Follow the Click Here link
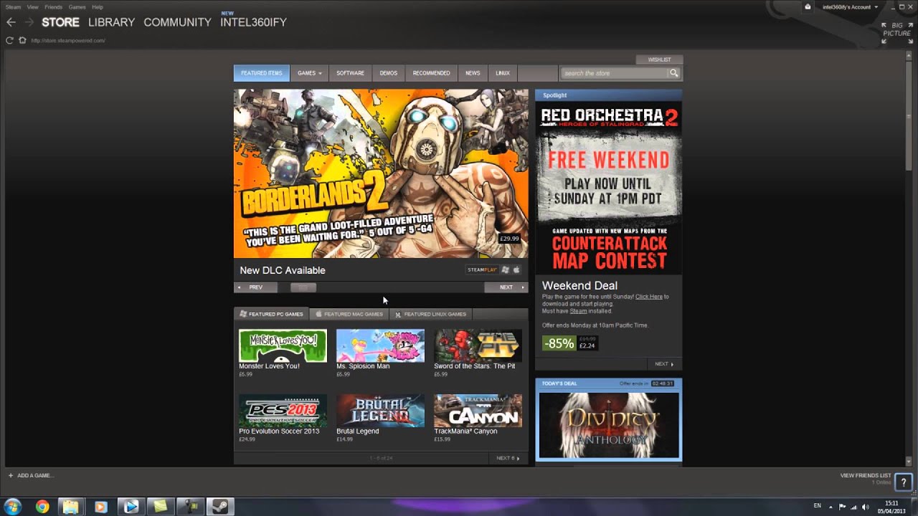 (649, 297)
